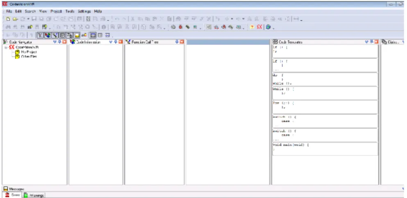
Task: Click the Function Call Tree panel title
Action: pos(145,42)
